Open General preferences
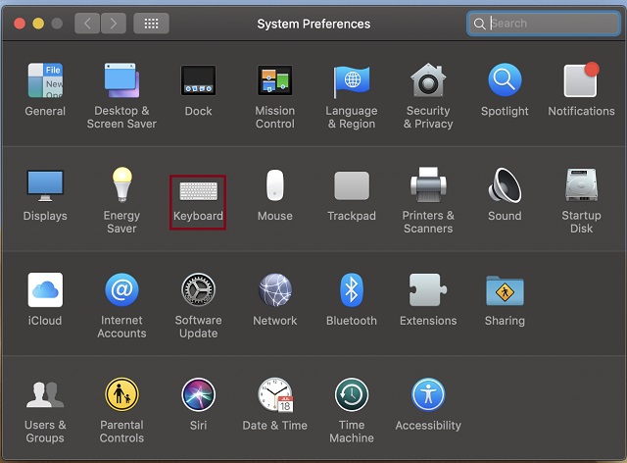 tap(45, 89)
